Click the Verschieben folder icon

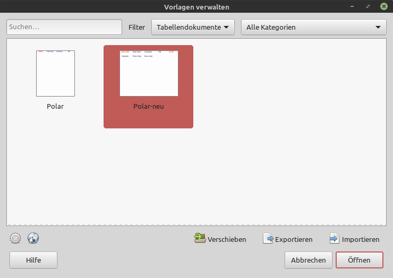[200, 238]
